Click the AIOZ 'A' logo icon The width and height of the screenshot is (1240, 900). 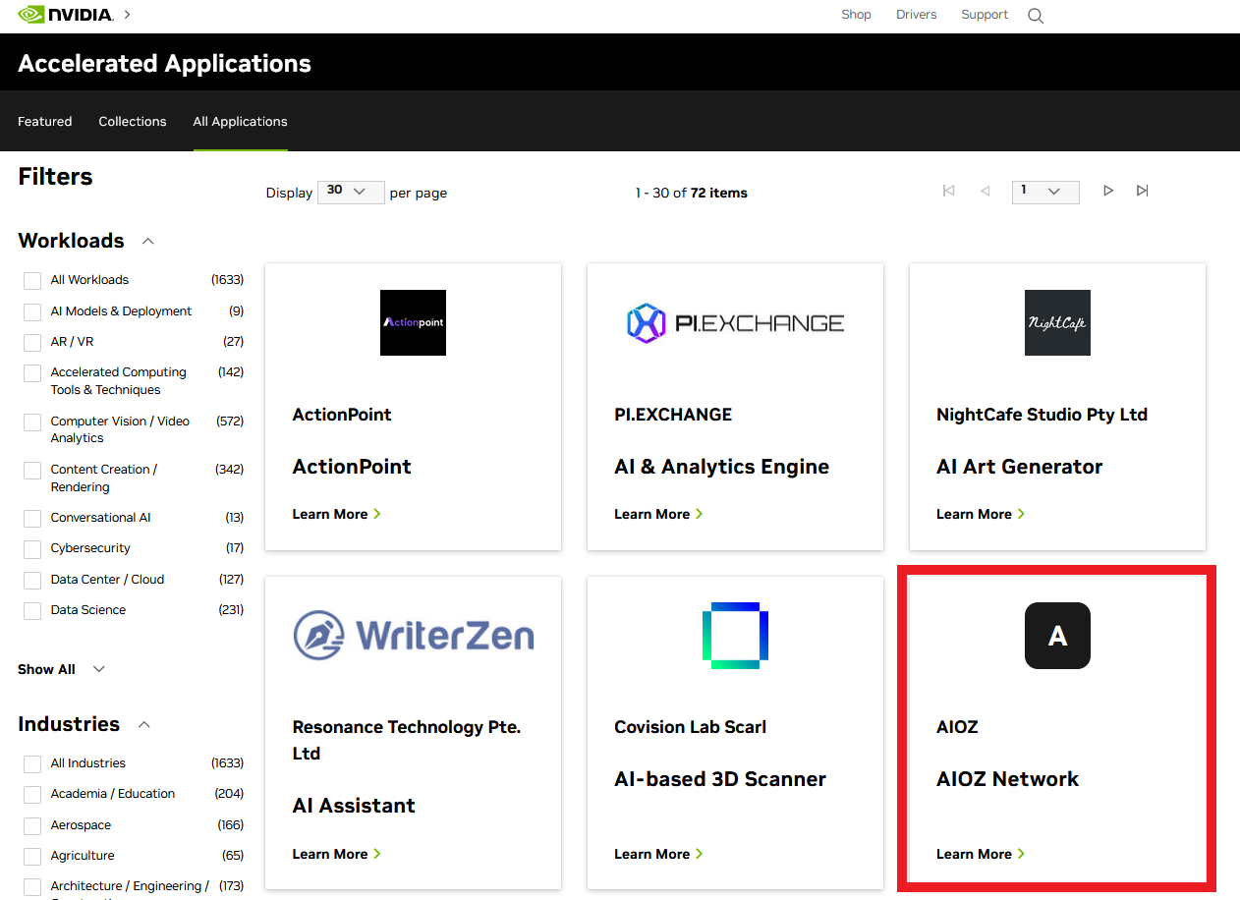click(x=1057, y=636)
